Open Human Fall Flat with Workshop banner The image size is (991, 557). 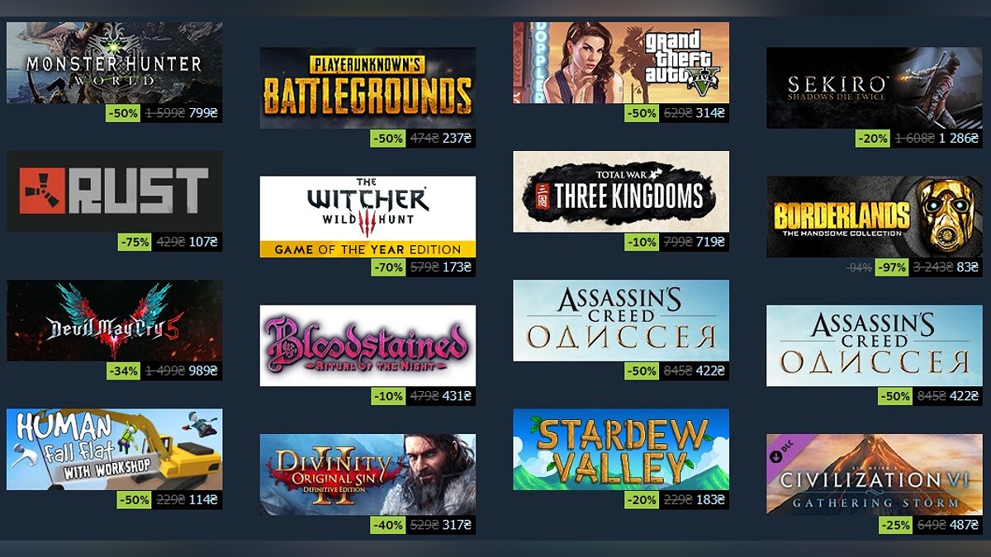point(114,449)
